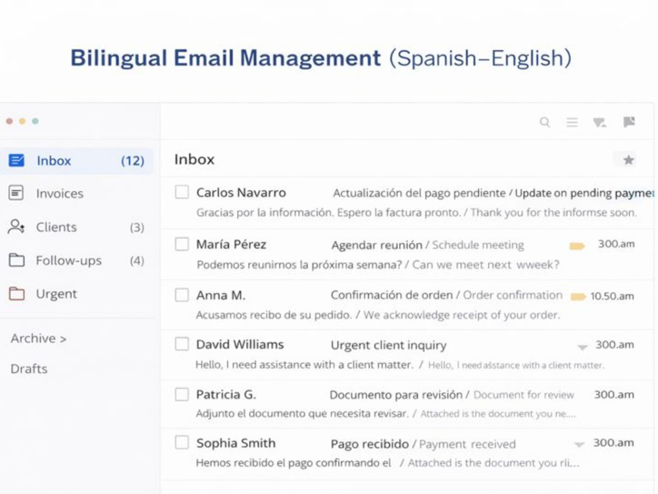Check the Sophia Smith email checkbox
658x494 pixels.
(182, 443)
